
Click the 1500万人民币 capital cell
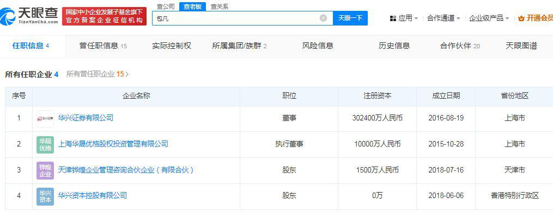[x=378, y=170]
